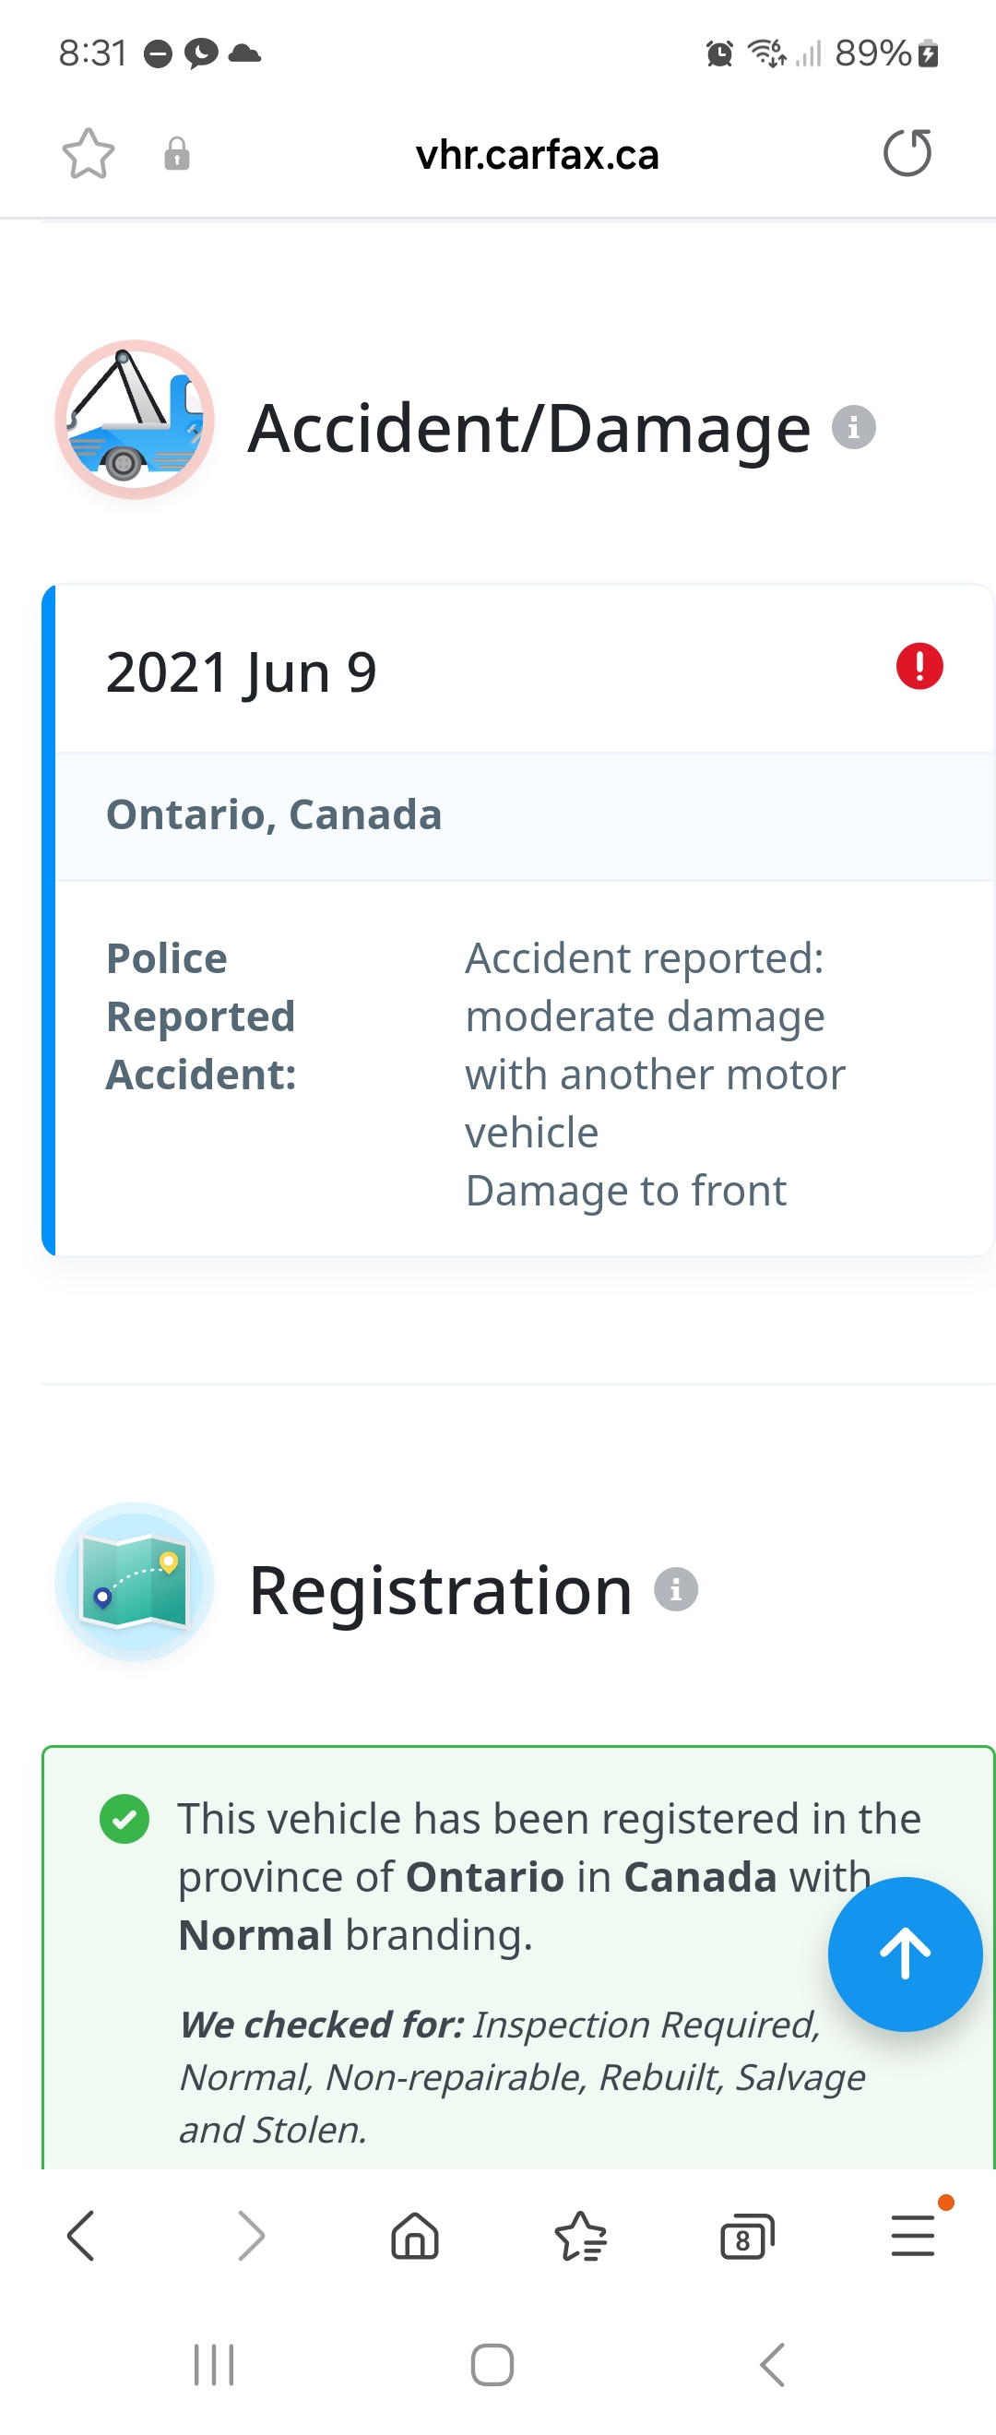Tap the blue scroll-to-top arrow button
Image resolution: width=996 pixels, height=2435 pixels.
click(x=905, y=1954)
